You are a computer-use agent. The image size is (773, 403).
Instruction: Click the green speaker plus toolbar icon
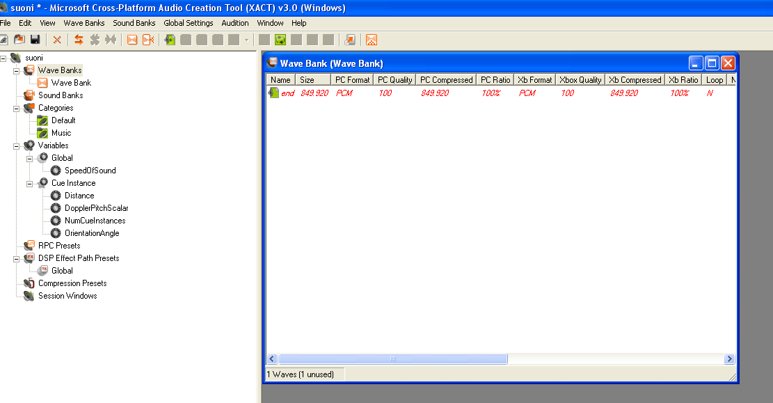170,40
